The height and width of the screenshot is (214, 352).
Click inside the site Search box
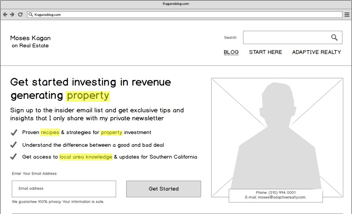click(x=286, y=37)
